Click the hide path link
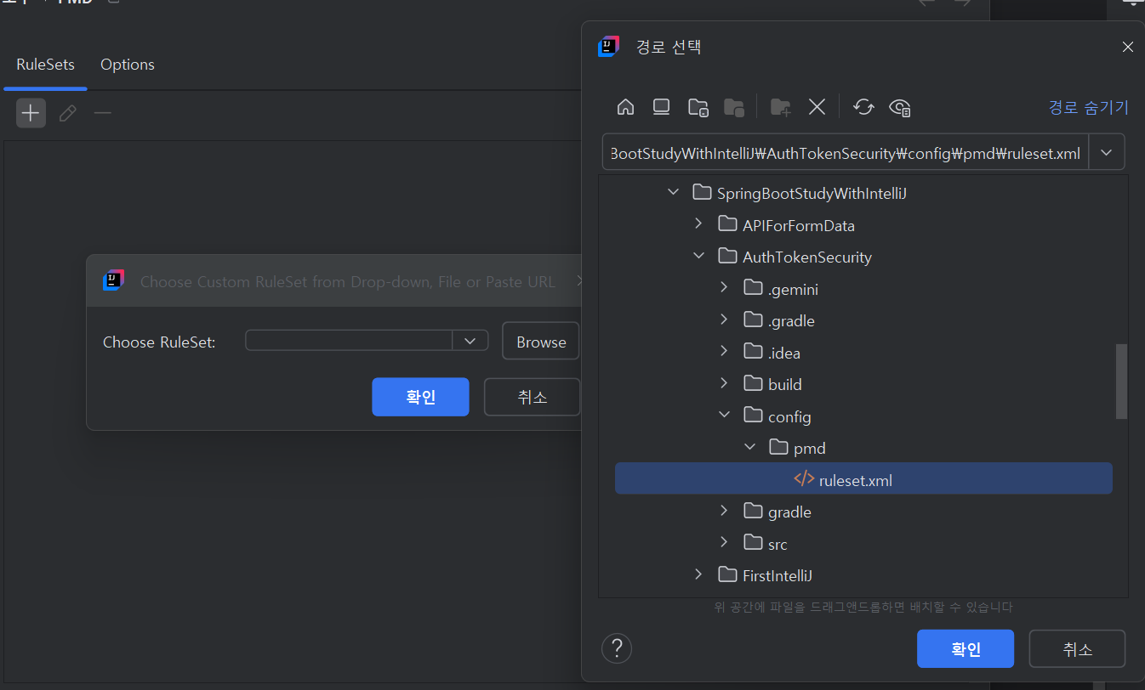1145x690 pixels. pyautogui.click(x=1088, y=107)
